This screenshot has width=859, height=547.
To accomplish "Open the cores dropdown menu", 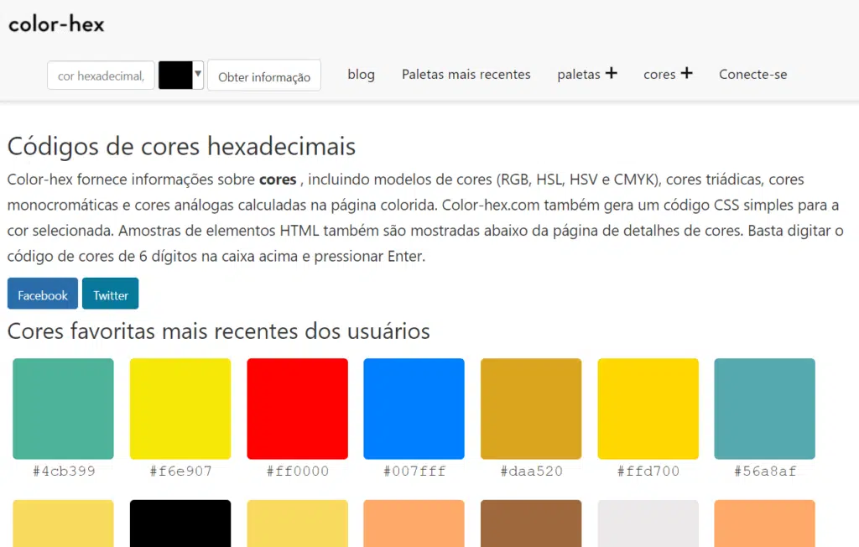I will [x=661, y=75].
